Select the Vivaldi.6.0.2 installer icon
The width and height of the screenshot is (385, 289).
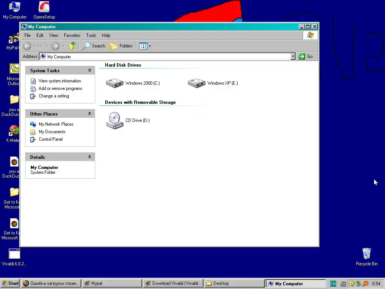tap(14, 257)
